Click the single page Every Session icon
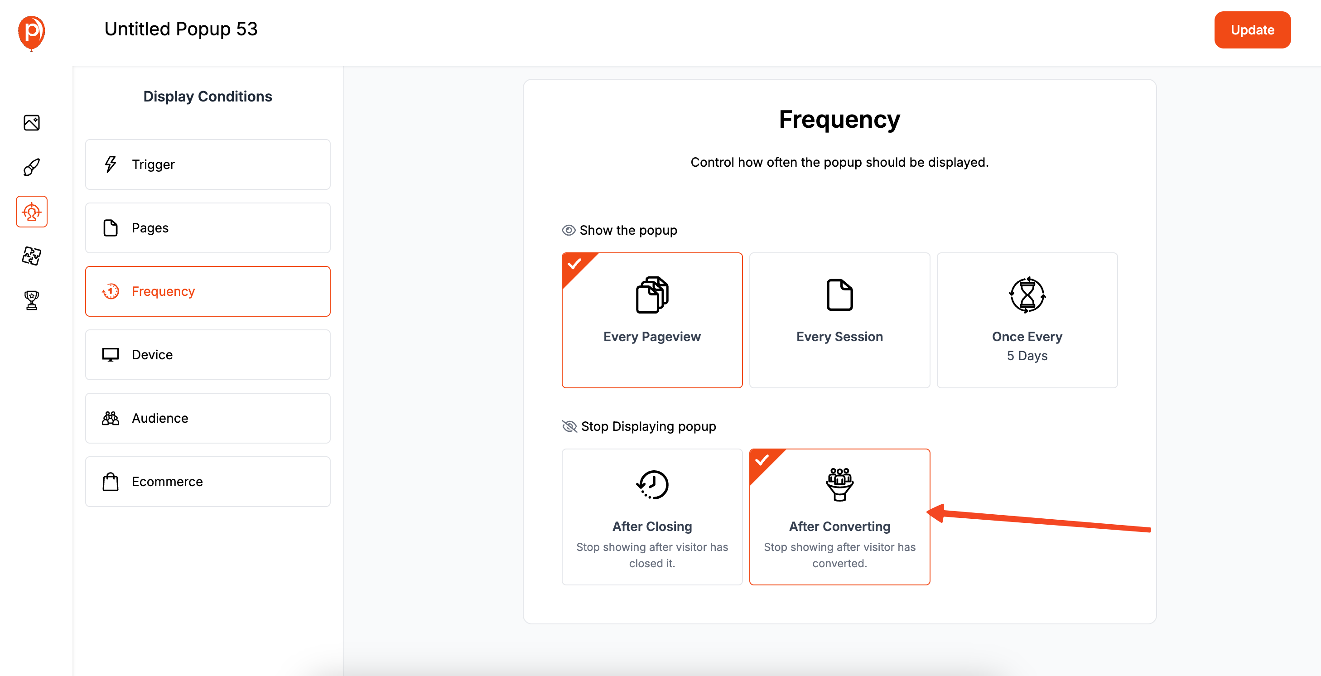Screen dimensions: 1321x676 click(839, 295)
